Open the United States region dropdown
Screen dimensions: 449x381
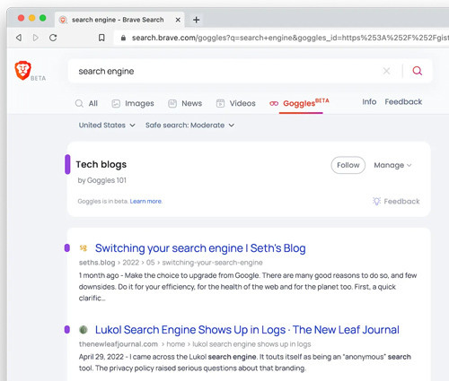[107, 126]
